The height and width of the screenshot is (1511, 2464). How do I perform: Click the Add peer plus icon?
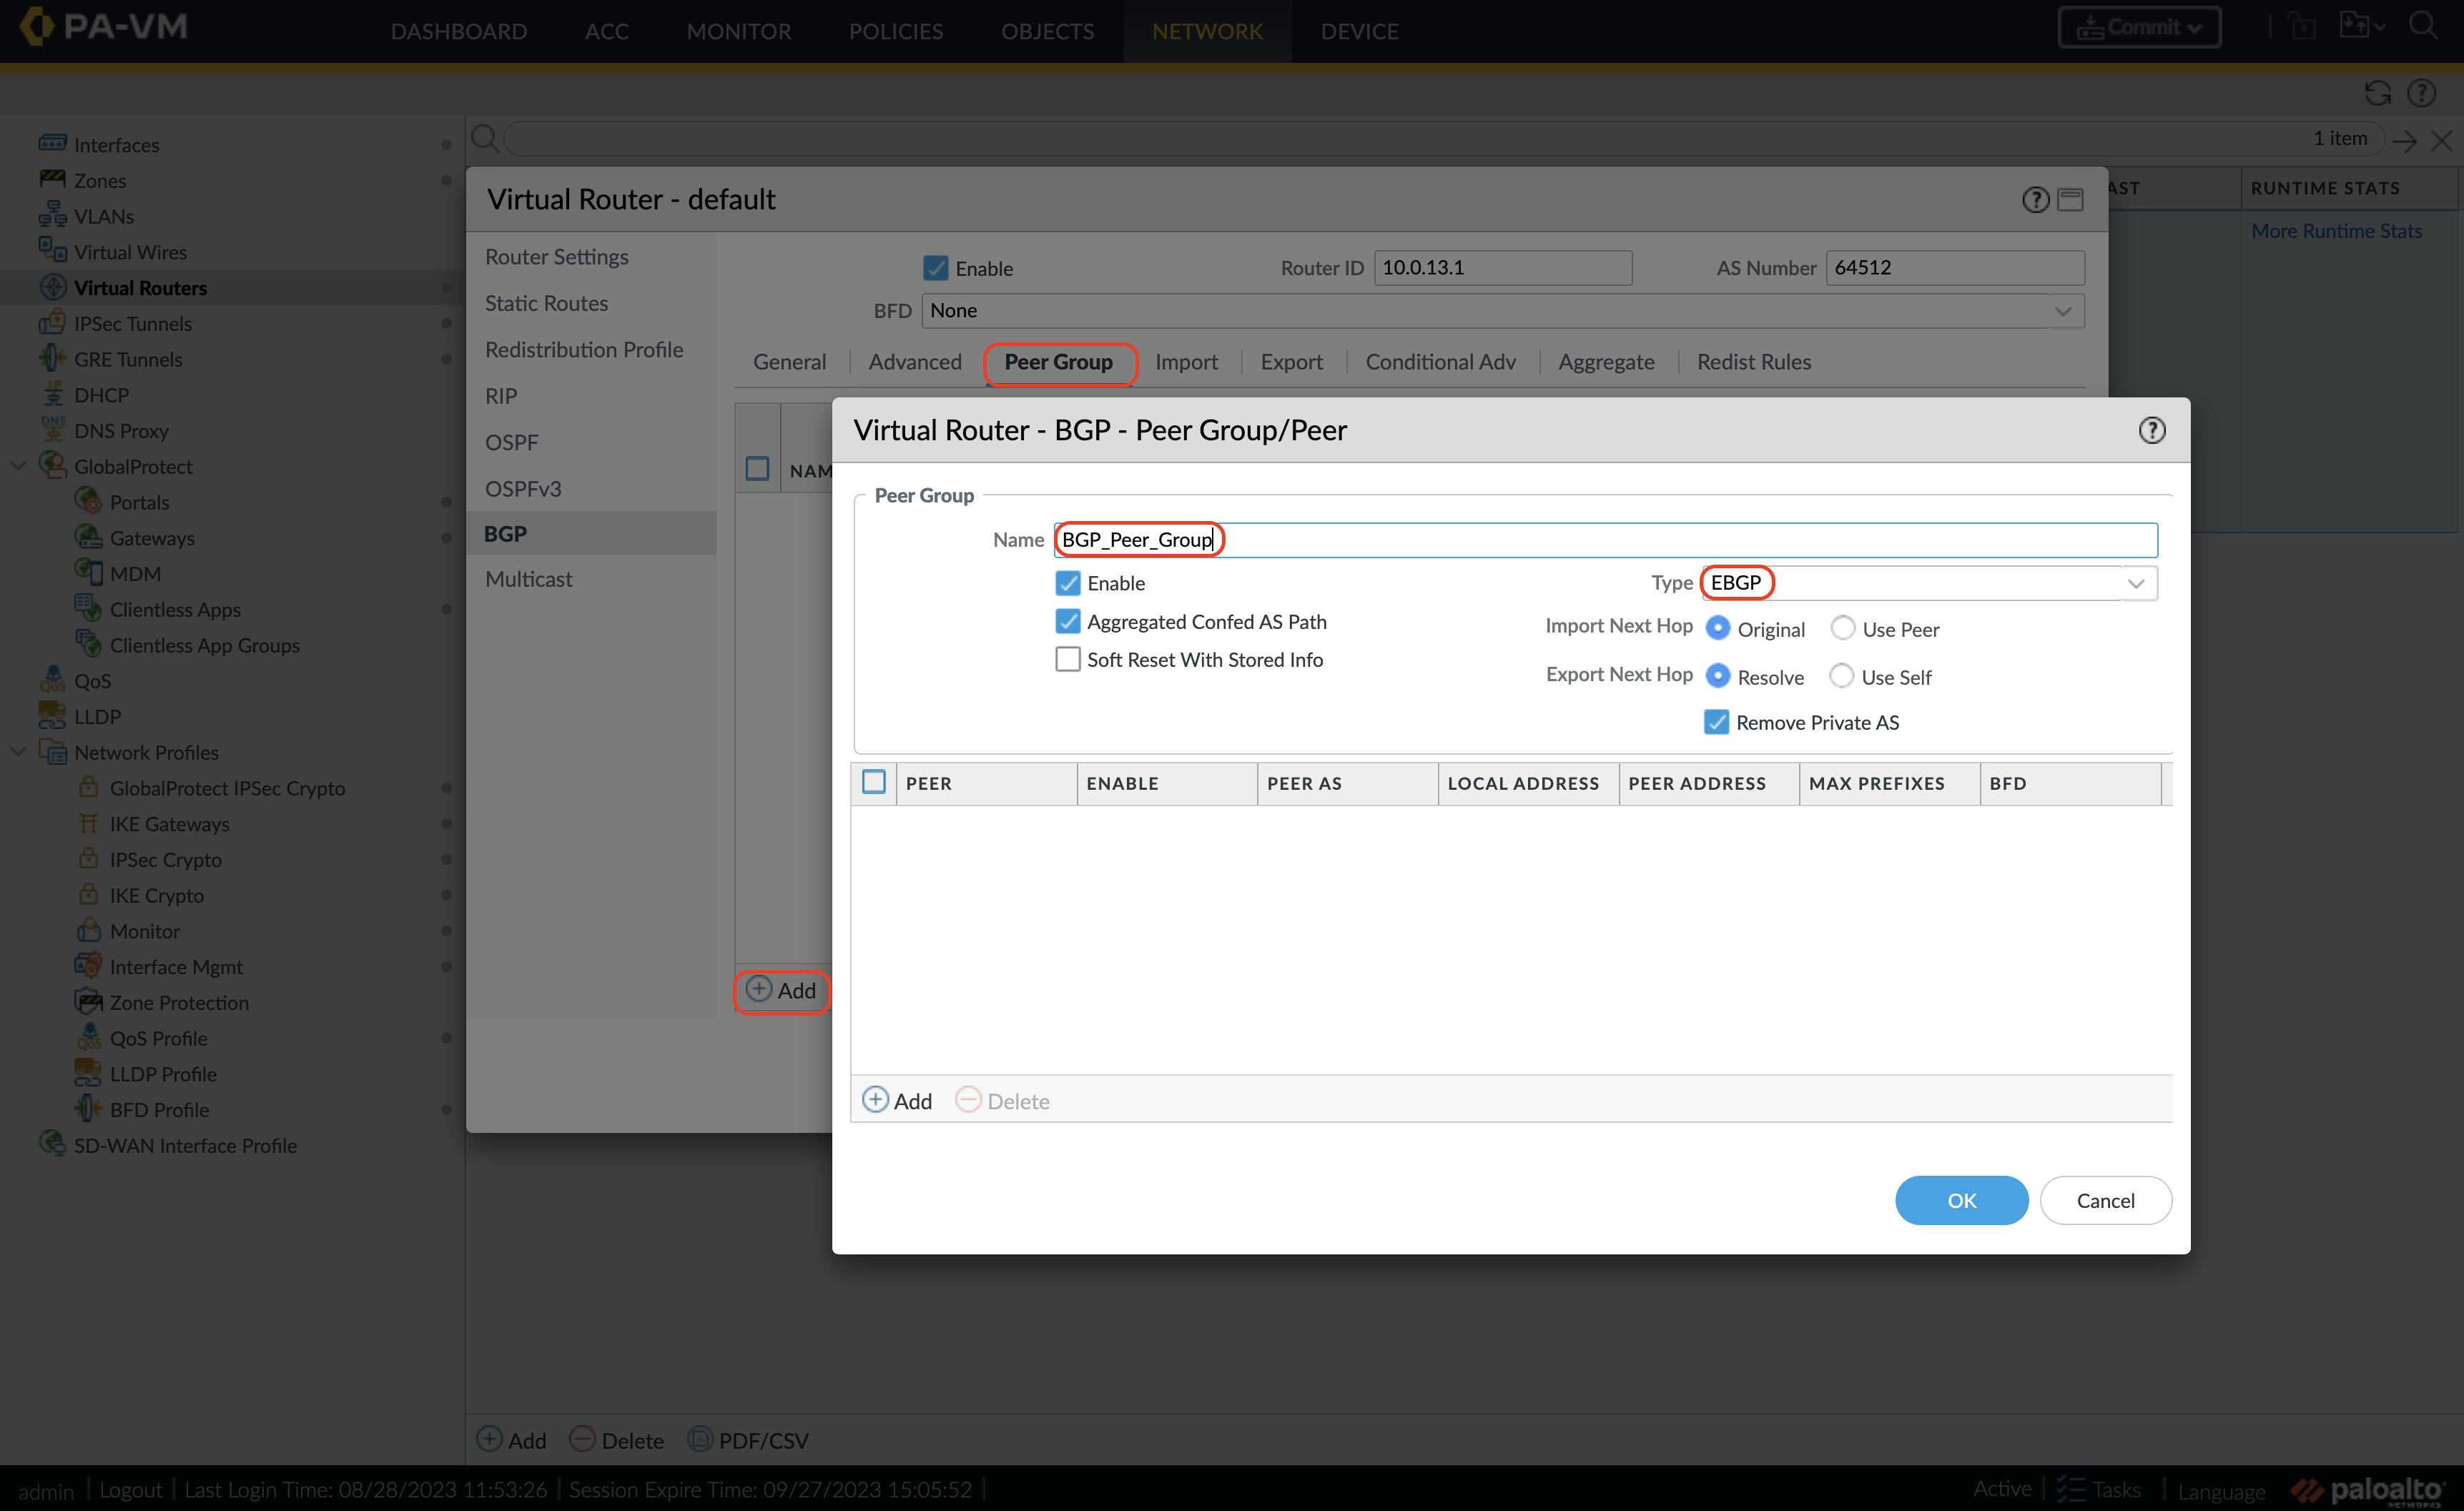[x=875, y=1100]
